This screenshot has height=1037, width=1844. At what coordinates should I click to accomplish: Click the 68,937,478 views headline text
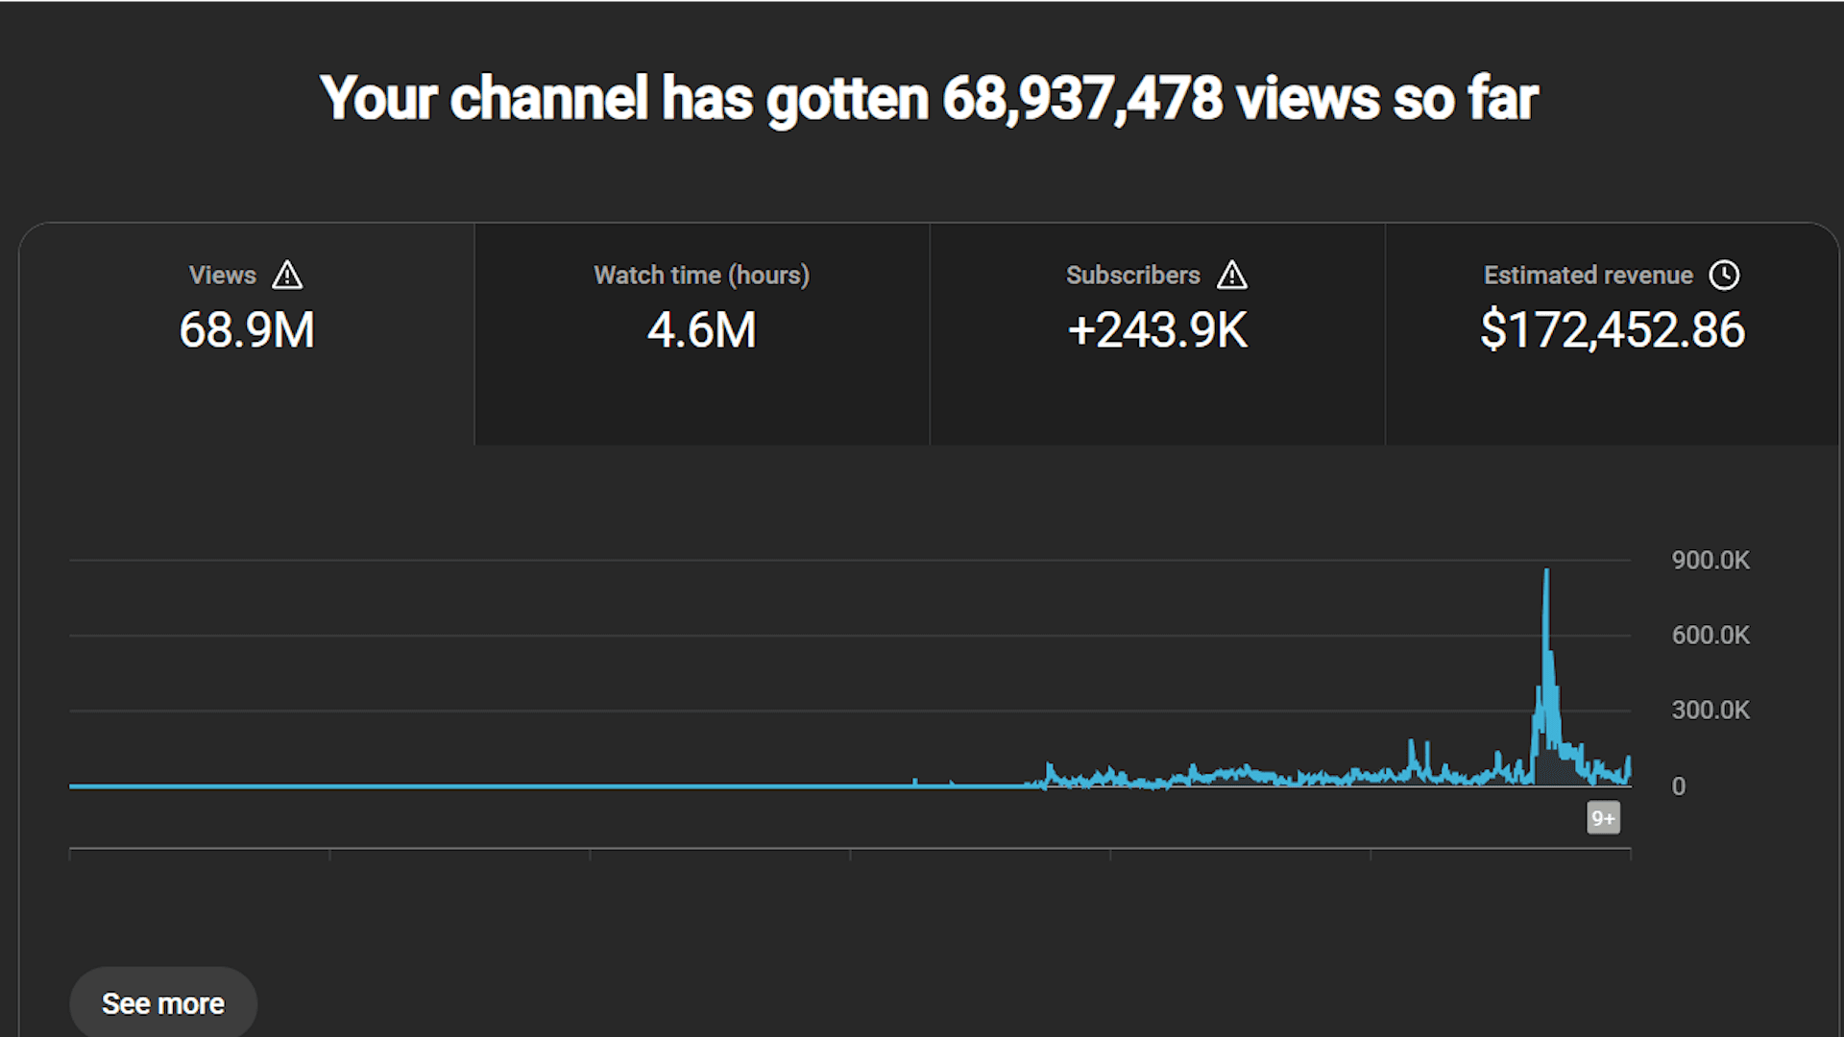click(x=929, y=99)
